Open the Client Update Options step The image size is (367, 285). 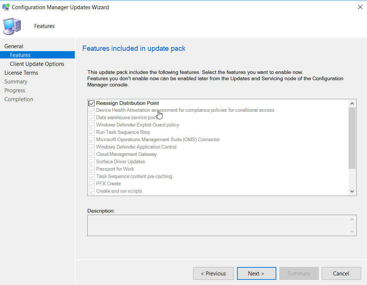37,64
